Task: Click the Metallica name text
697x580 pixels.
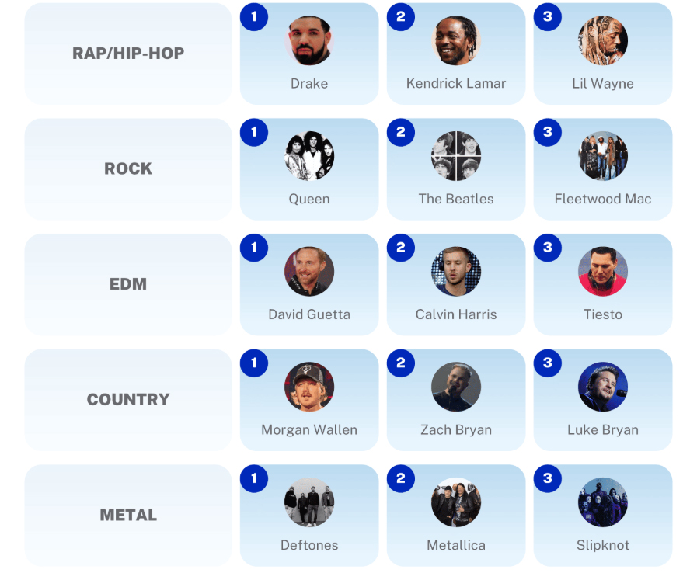Action: point(456,545)
